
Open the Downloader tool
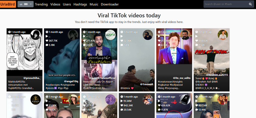click(110, 4)
